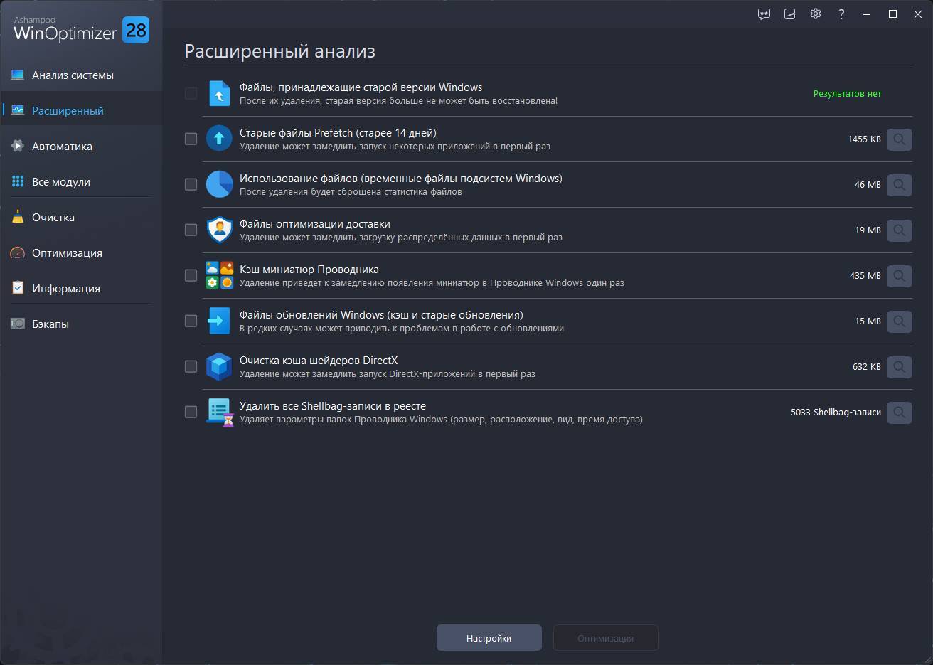Click the Оптимизация button at the bottom
Image resolution: width=933 pixels, height=665 pixels.
(x=606, y=638)
